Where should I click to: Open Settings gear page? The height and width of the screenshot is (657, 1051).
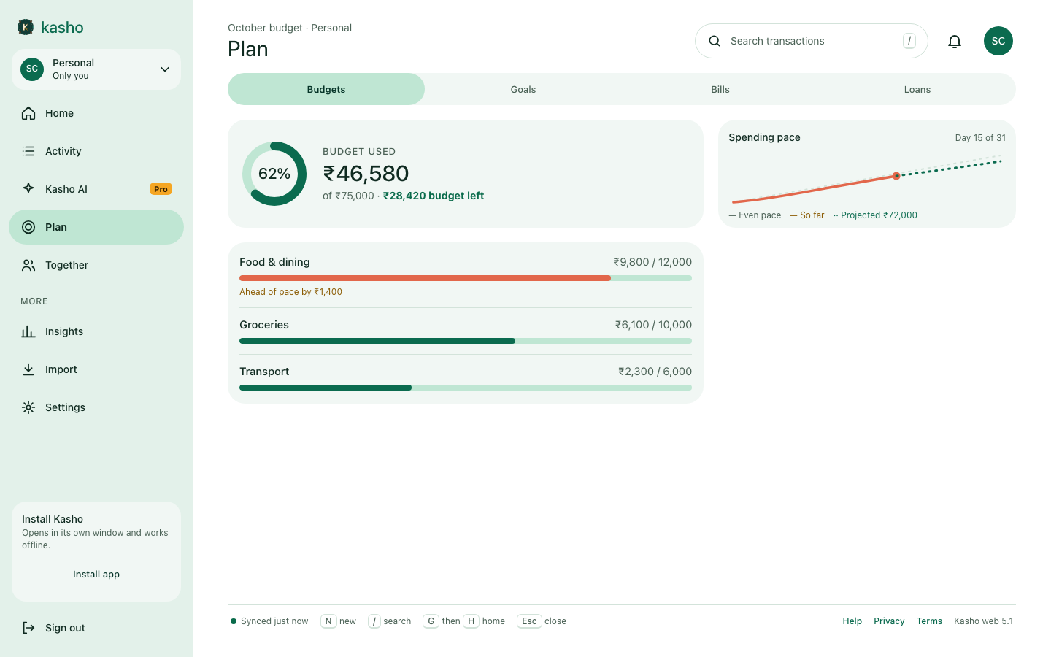tap(96, 407)
